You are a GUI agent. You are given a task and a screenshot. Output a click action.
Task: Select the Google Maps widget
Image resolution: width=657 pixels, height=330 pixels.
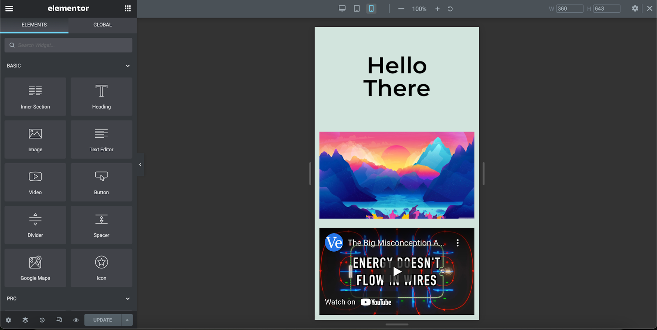click(35, 268)
